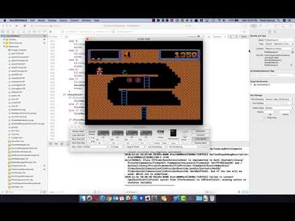Open Chrome from the Dock
The height and width of the screenshot is (221, 295).
(109, 198)
